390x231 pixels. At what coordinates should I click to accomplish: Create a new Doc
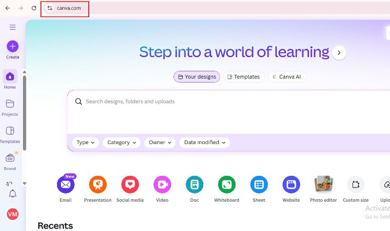point(195,189)
